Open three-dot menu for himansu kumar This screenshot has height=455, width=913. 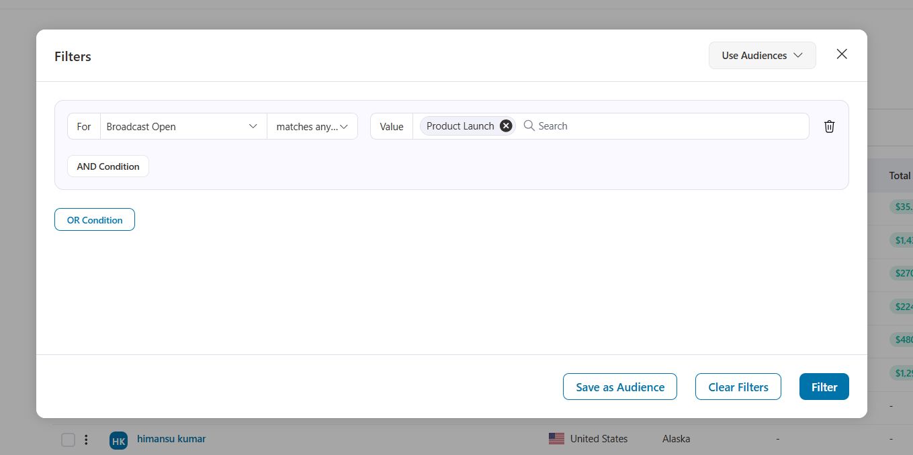pos(86,440)
